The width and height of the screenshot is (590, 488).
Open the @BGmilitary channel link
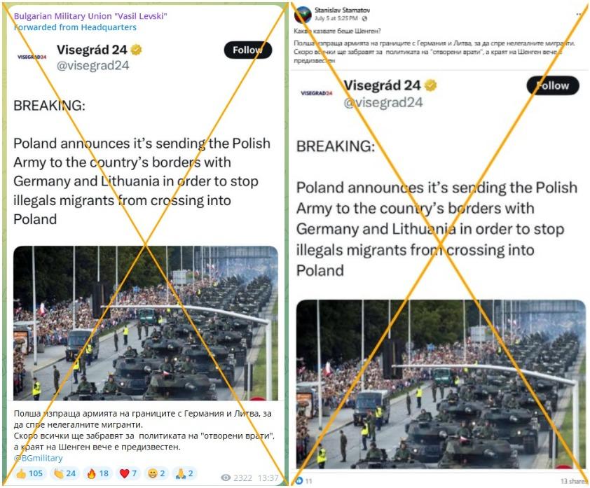click(x=38, y=458)
